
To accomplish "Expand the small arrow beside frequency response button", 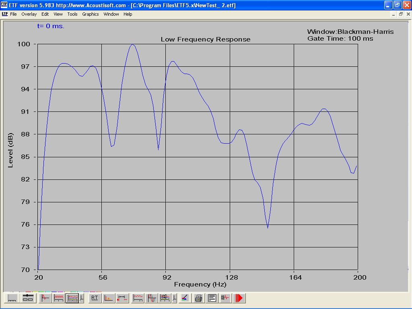I will point(82,298).
